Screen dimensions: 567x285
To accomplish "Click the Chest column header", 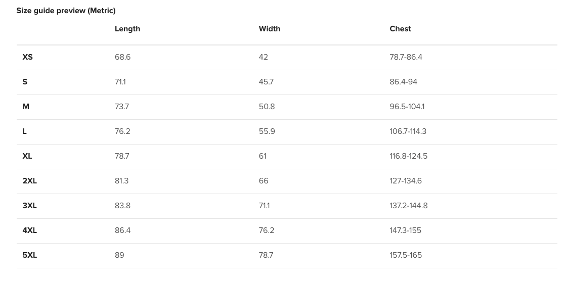I will [x=400, y=29].
